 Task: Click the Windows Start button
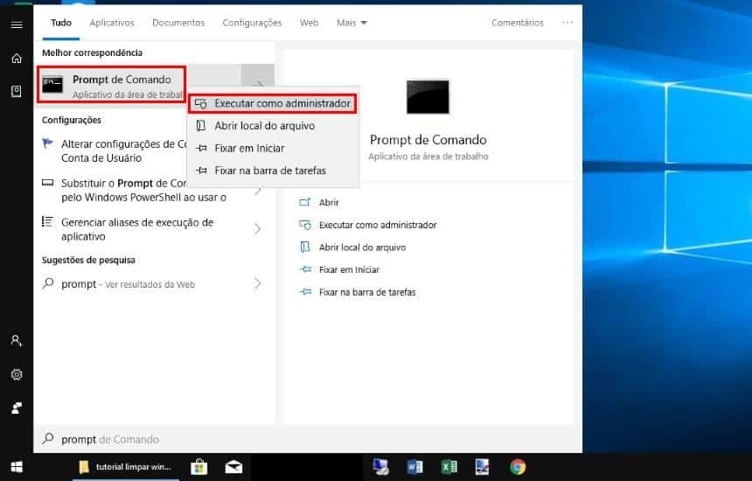click(x=17, y=467)
